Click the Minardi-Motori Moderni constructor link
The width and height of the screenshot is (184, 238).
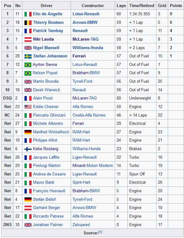click(x=93, y=166)
